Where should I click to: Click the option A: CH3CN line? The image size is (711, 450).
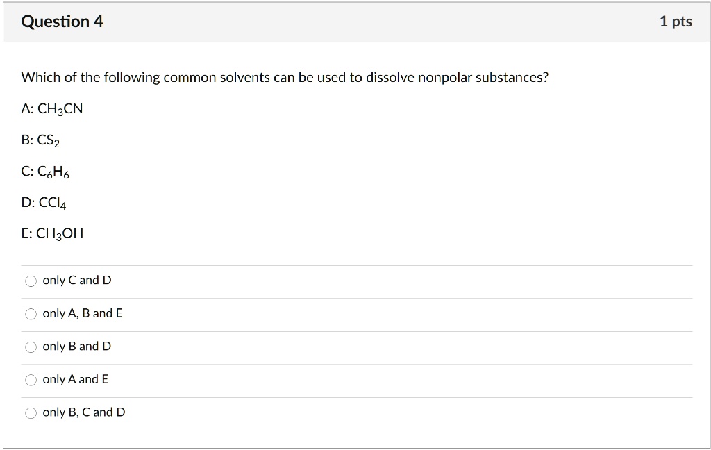pyautogui.click(x=52, y=108)
